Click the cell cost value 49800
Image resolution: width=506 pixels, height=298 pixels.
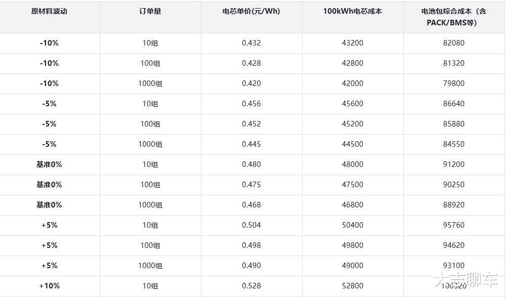tap(353, 245)
